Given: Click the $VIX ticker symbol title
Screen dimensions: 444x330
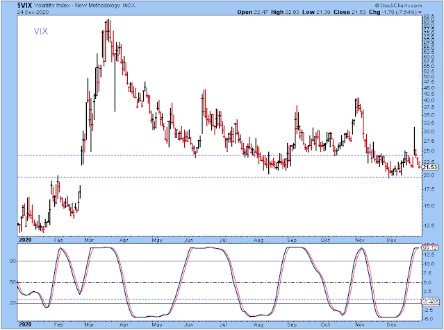Looking at the screenshot, I should coord(24,6).
